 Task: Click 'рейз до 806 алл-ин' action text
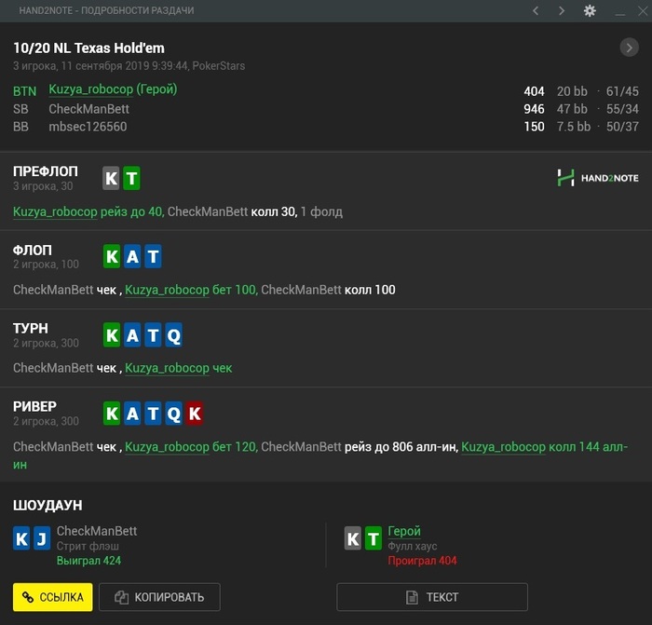(x=401, y=447)
